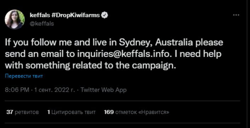The width and height of the screenshot is (250, 128).
Task: Click the #DropKiwifarms part of name
Action: click(76, 16)
